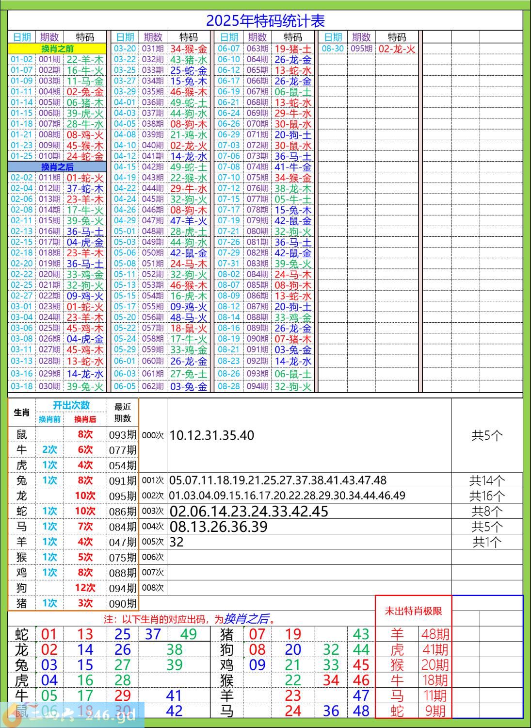
Task: Select the yellow "换肖之前" section header
Action: pos(57,49)
